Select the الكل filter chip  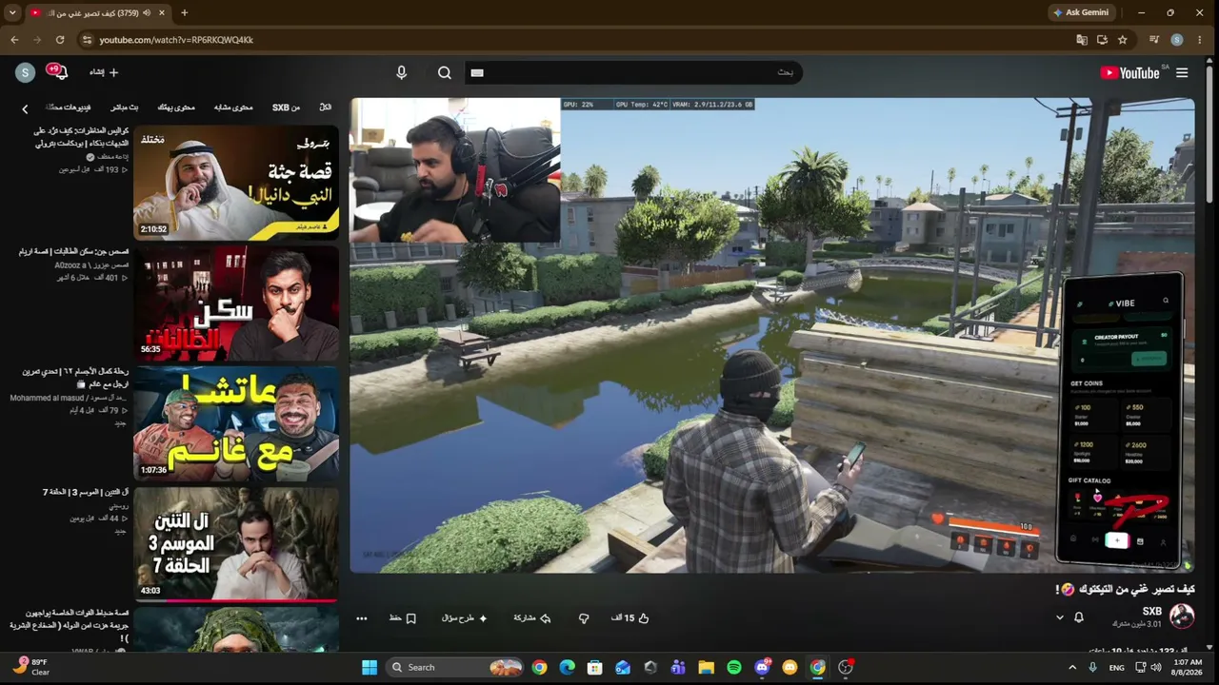click(326, 108)
